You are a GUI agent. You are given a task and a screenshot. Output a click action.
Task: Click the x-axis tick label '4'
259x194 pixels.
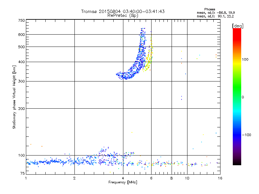click(x=123, y=178)
